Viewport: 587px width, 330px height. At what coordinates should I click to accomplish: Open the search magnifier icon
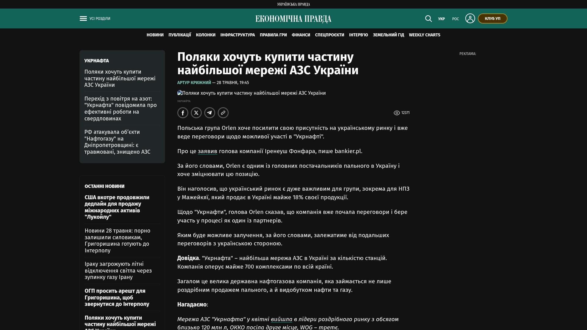point(428,19)
